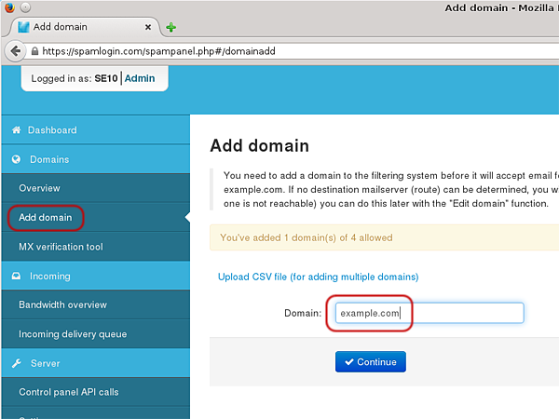Click the Dashboard home icon
This screenshot has width=559, height=419.
(17, 130)
